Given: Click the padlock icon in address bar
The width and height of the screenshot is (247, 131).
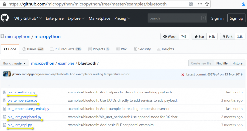Looking at the screenshot, I should 4,4.
